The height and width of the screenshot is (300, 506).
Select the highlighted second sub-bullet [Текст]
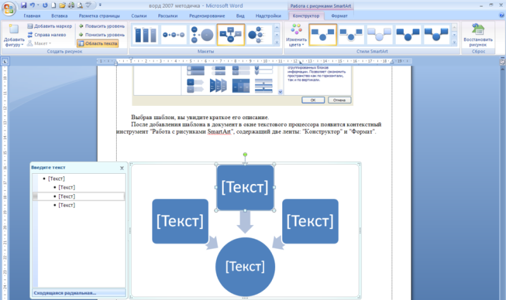pos(67,197)
